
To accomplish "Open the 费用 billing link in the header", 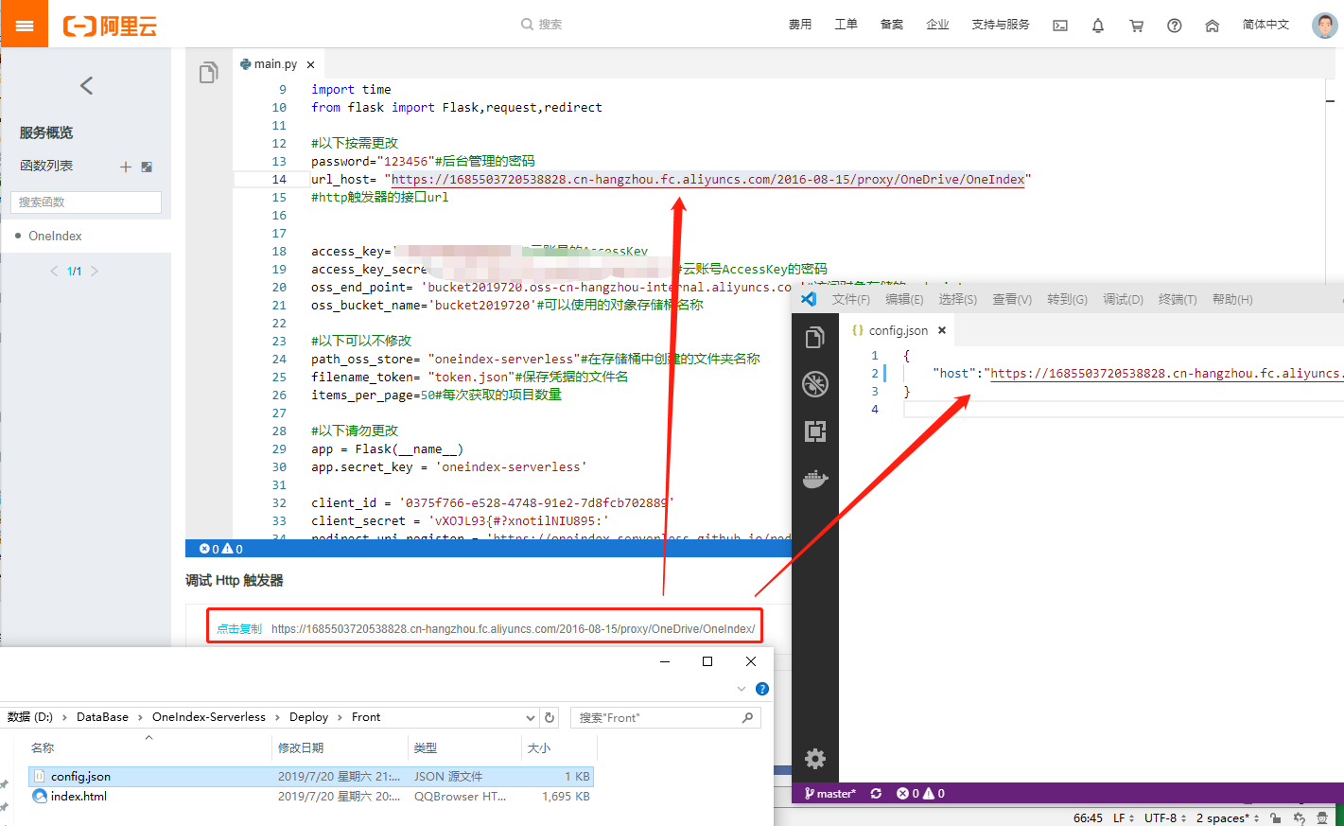I will coord(799,25).
